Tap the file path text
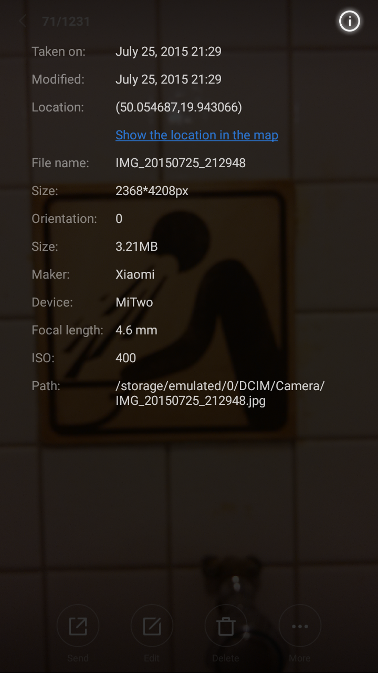Viewport: 378px width, 673px height. pos(220,393)
